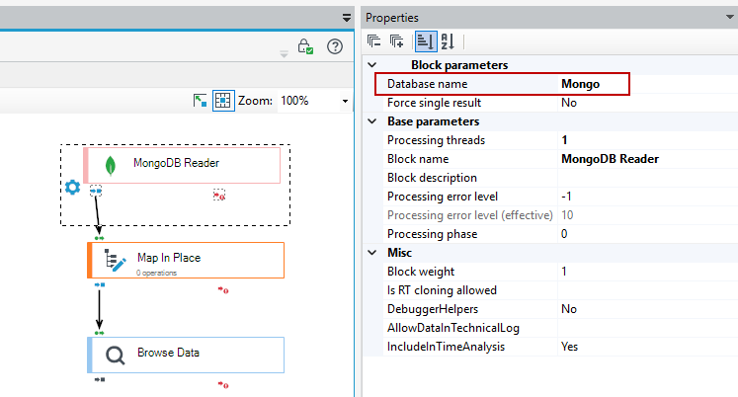Click the Processing threads label
Viewport: 738px width, 397px height.
[x=436, y=140]
